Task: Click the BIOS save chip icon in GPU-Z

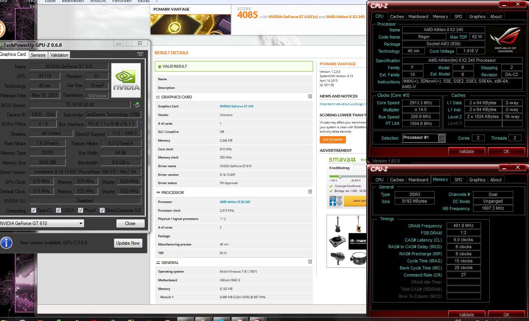Action: pos(137,105)
